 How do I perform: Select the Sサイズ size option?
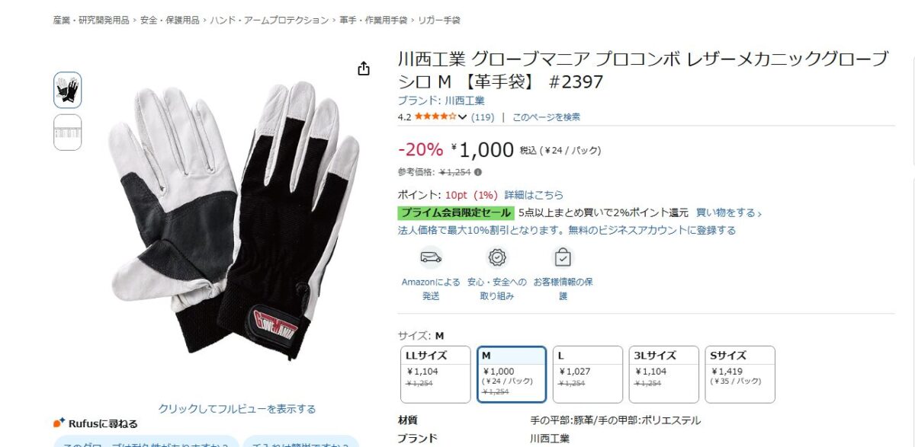740,374
